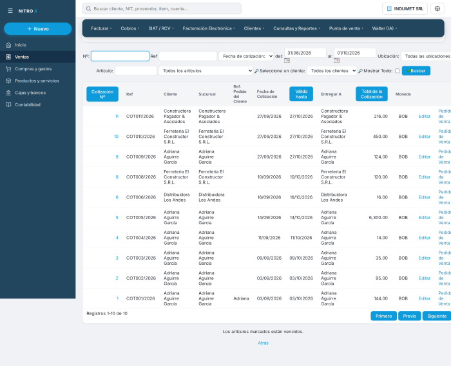Click the Inicio home icon in sidebar
Viewport: 451px width, 366px height.
tap(8, 45)
